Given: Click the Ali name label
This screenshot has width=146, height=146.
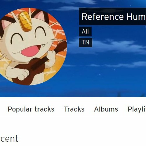Looking at the screenshot, I should (85, 32).
